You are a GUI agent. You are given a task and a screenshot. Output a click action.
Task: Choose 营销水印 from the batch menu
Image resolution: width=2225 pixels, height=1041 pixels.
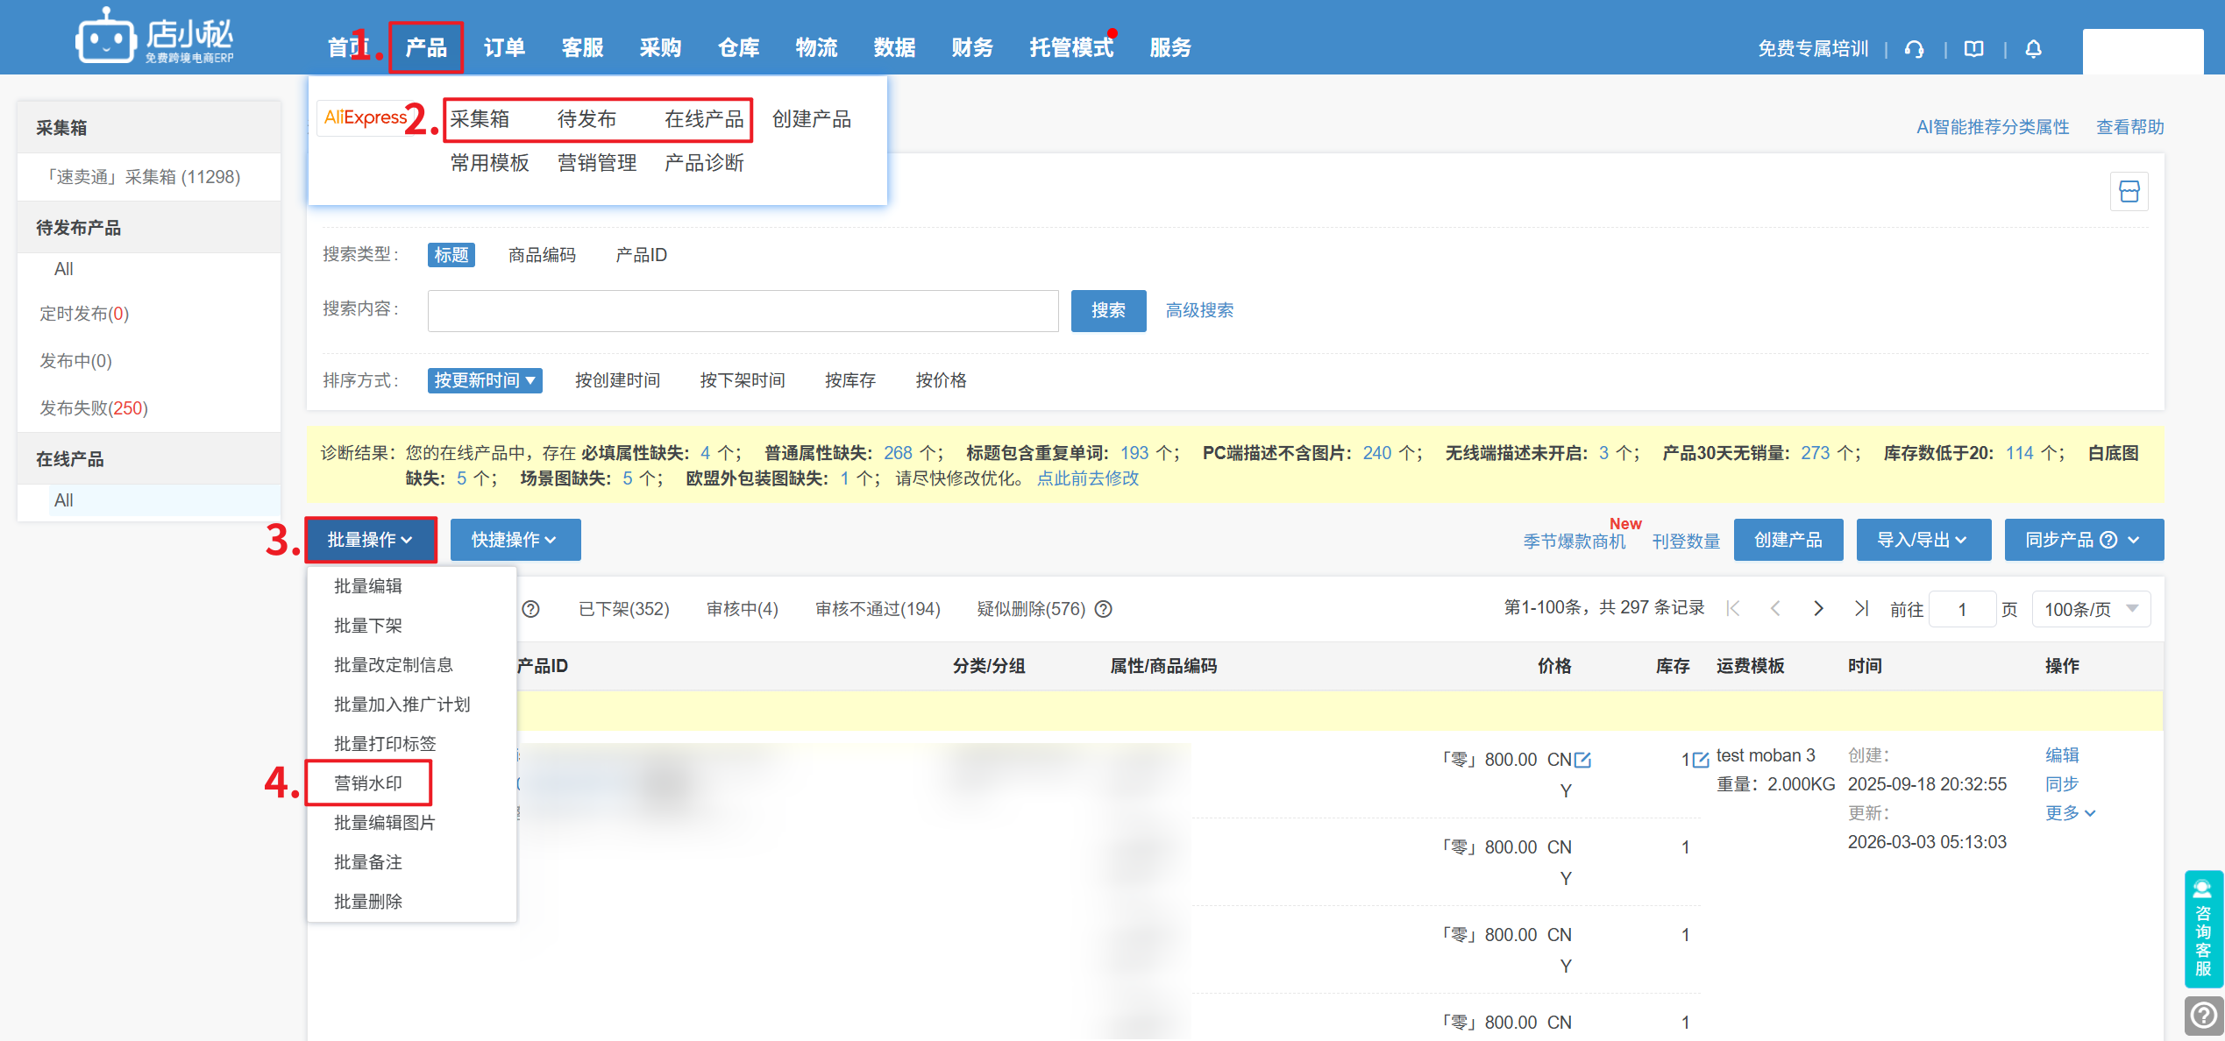coord(368,783)
